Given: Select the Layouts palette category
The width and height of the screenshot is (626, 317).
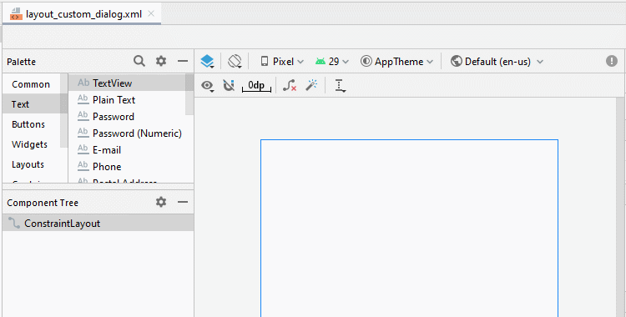Looking at the screenshot, I should [x=28, y=164].
